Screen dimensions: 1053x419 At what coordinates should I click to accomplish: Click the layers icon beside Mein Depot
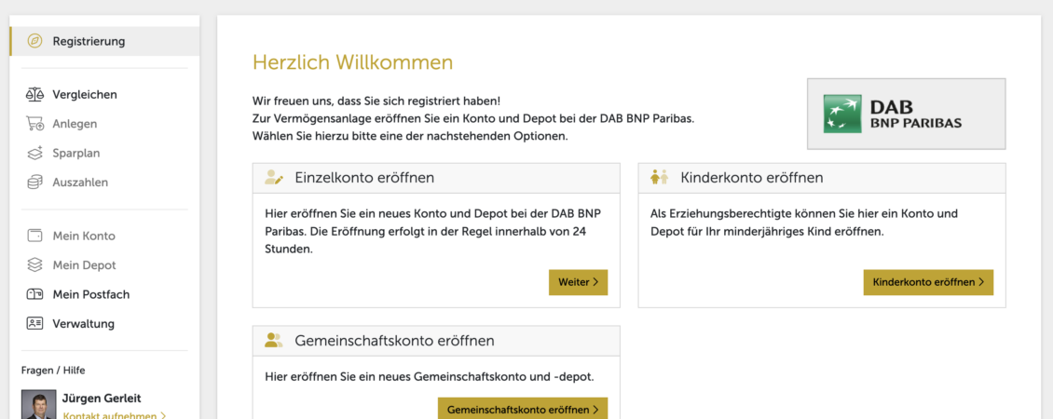(34, 265)
